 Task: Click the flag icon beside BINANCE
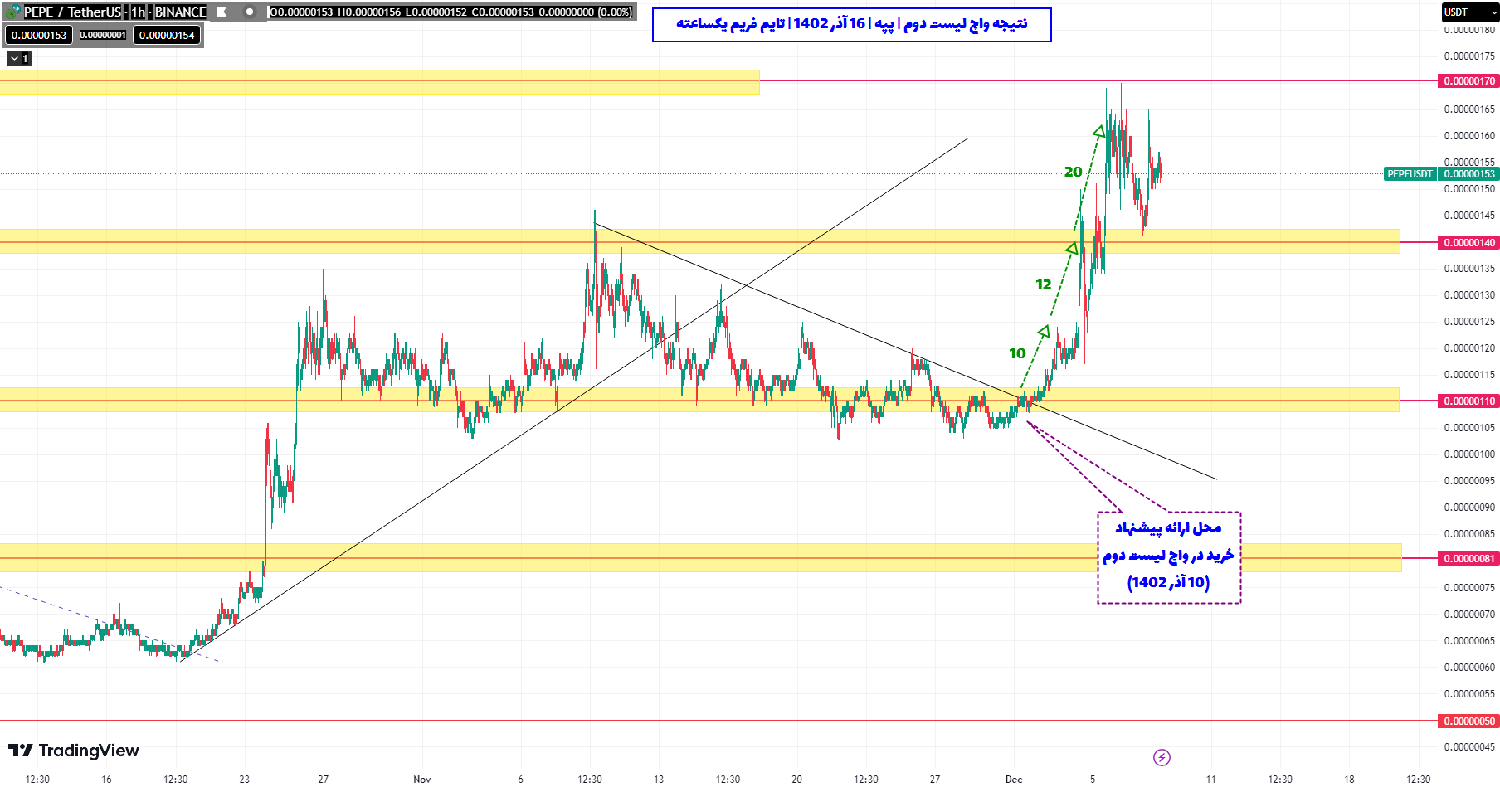222,12
